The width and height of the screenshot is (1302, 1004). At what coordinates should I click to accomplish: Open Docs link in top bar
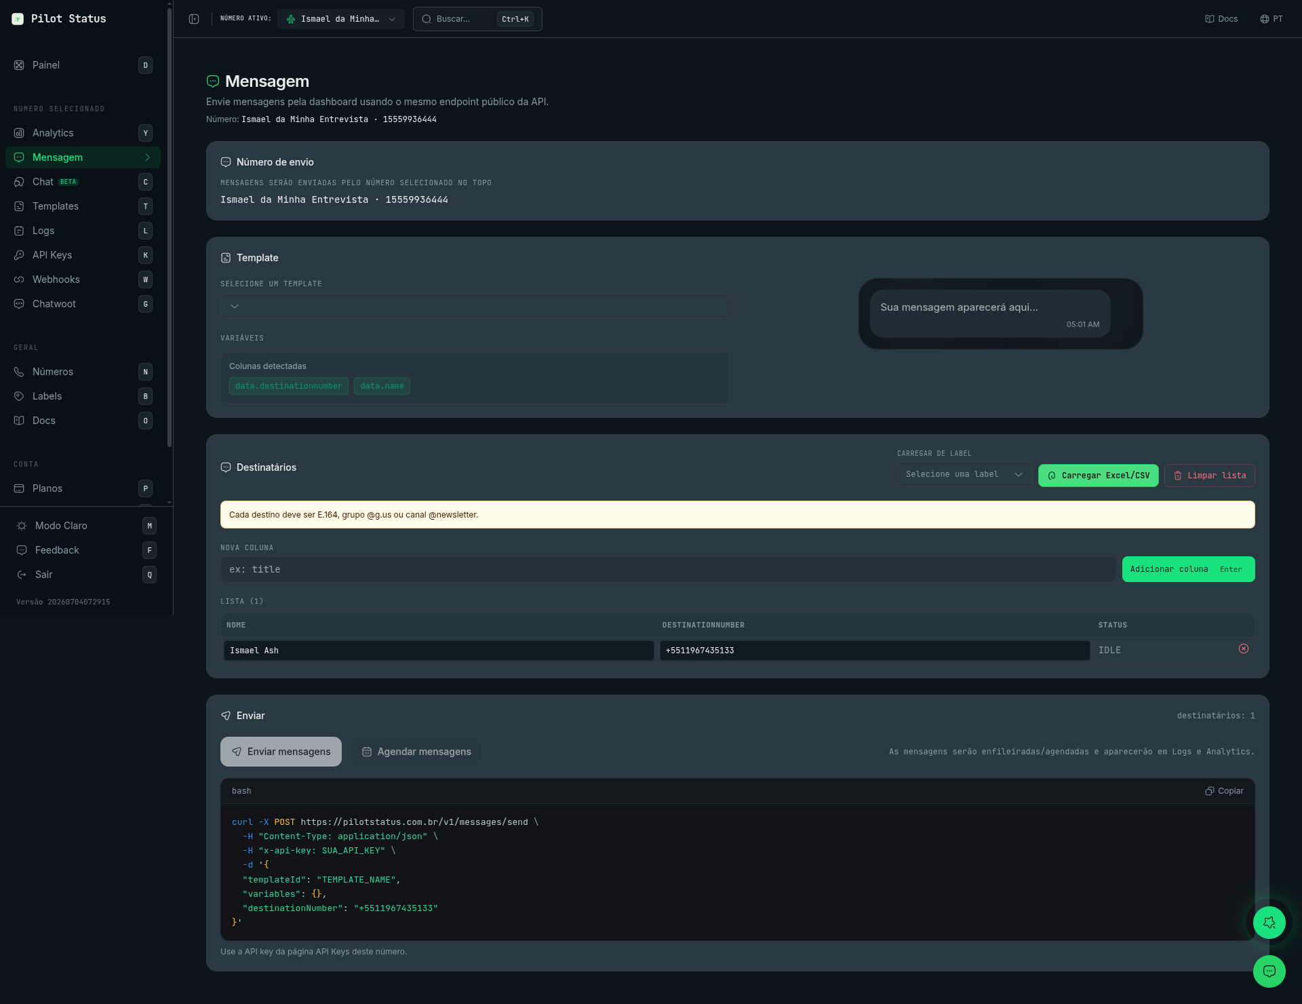click(x=1221, y=19)
